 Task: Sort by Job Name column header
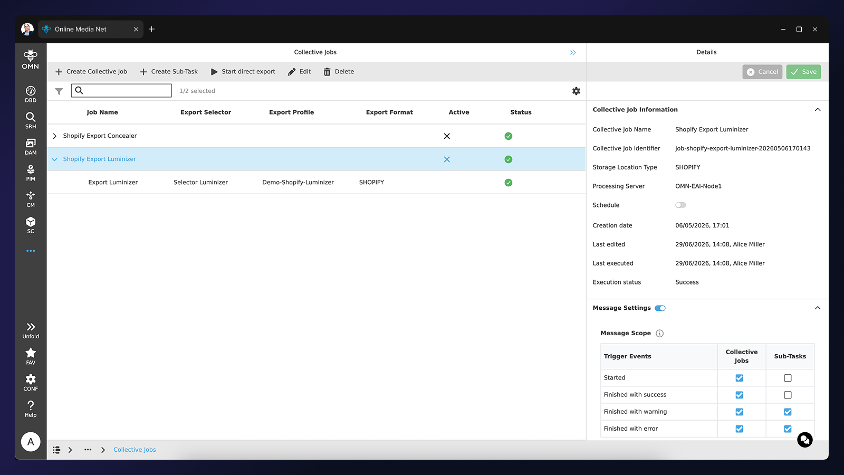pos(102,112)
